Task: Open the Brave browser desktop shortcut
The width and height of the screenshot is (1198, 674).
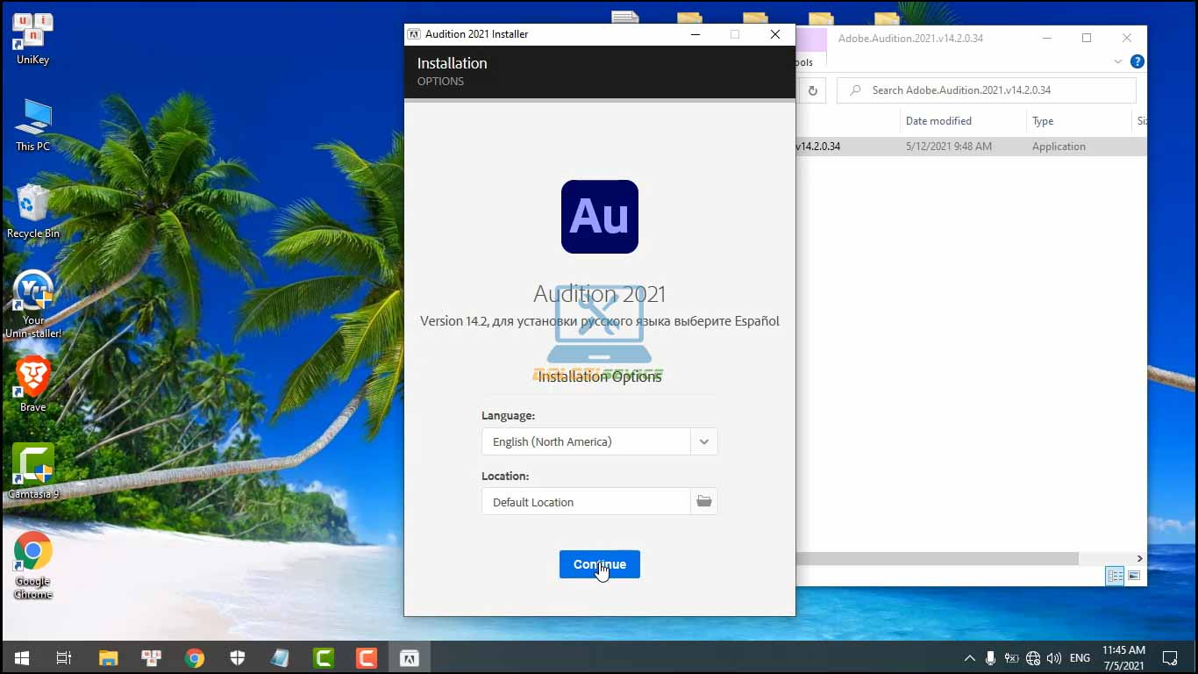Action: point(33,384)
